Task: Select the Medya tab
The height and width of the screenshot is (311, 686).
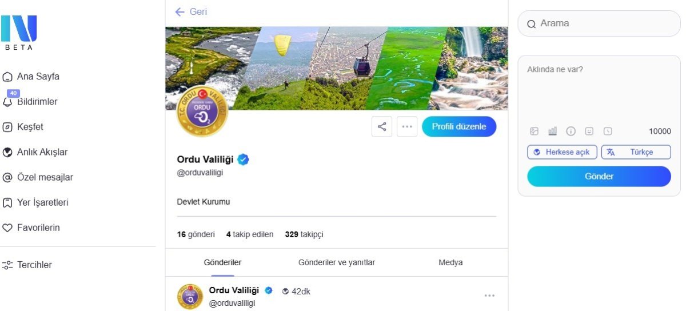Action: coord(450,262)
